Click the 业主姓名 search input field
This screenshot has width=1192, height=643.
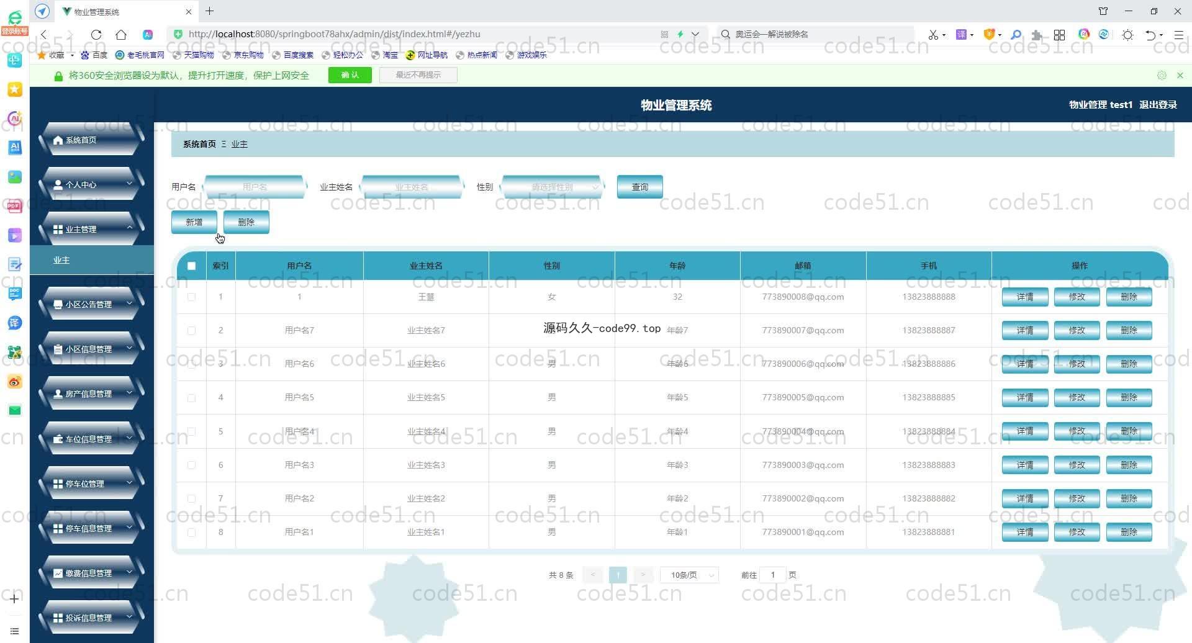pyautogui.click(x=412, y=187)
